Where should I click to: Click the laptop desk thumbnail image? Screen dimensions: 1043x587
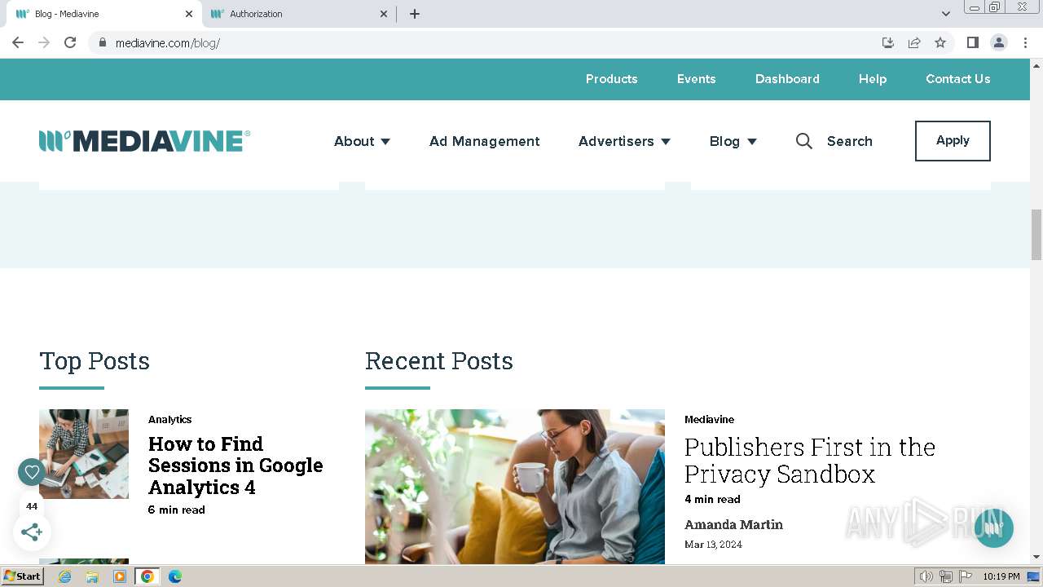[x=84, y=453]
